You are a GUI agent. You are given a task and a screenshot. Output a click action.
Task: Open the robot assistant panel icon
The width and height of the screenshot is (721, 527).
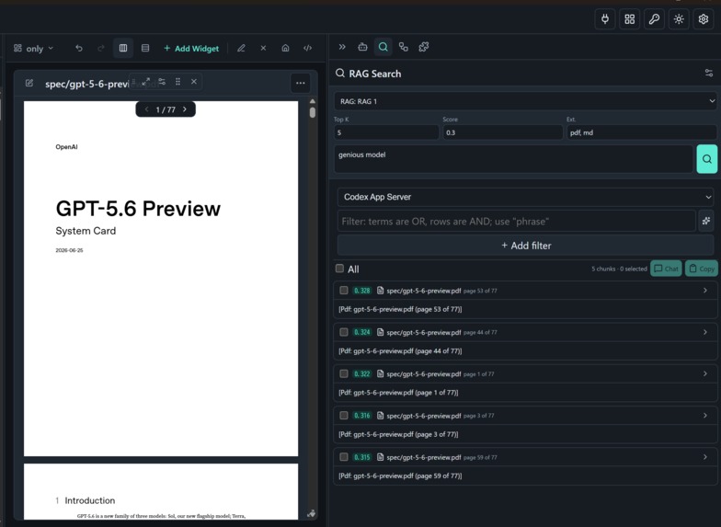(362, 47)
